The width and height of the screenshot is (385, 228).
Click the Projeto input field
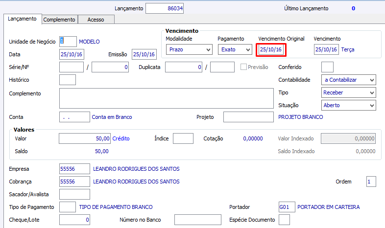pyautogui.click(x=248, y=117)
